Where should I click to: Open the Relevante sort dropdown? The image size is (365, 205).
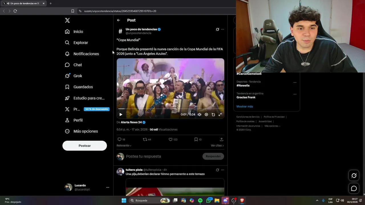coord(124,145)
